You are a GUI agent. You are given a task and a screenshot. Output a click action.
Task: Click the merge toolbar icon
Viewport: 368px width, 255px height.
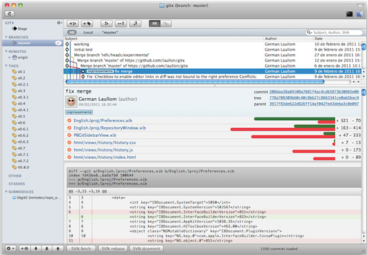(x=106, y=23)
